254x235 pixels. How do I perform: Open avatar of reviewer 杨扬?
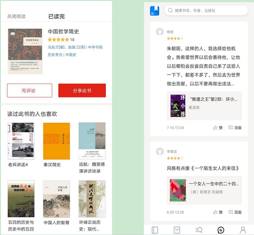click(x=160, y=32)
